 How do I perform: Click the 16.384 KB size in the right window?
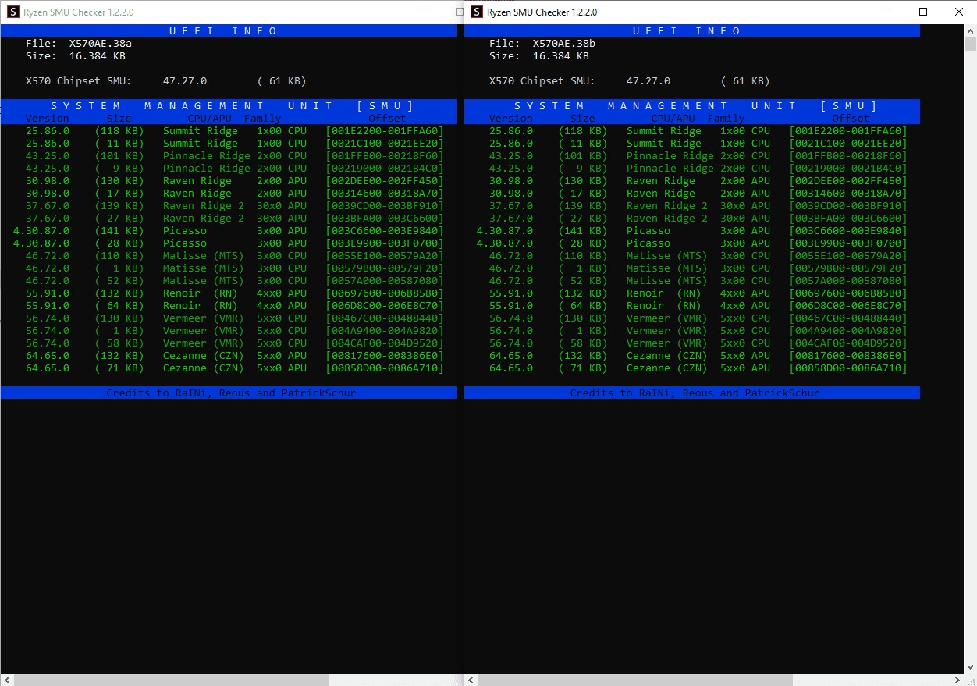click(561, 56)
